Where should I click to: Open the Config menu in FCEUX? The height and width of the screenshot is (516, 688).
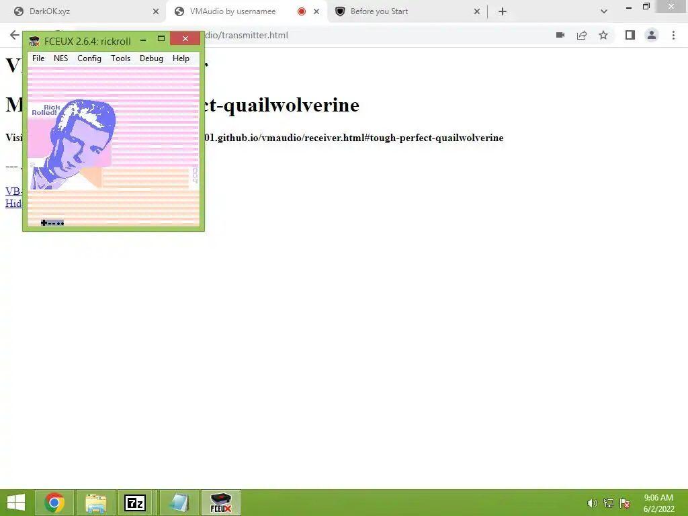click(89, 58)
